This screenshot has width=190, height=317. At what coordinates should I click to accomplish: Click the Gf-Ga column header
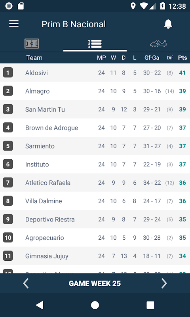point(152,58)
